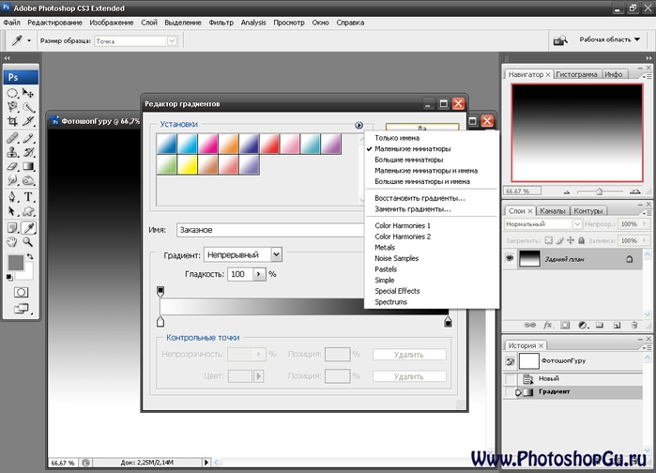Screen dimensions: 656x473
Task: Select the Lasso tool
Action: 12,107
